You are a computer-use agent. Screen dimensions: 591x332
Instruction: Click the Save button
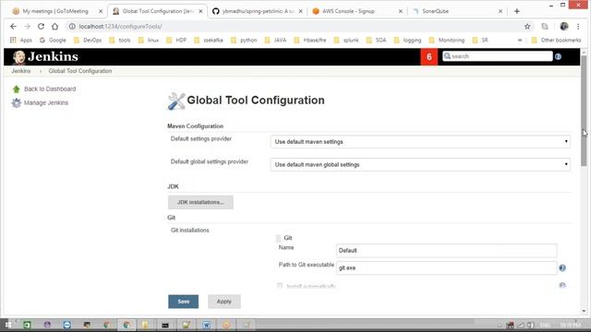(183, 302)
